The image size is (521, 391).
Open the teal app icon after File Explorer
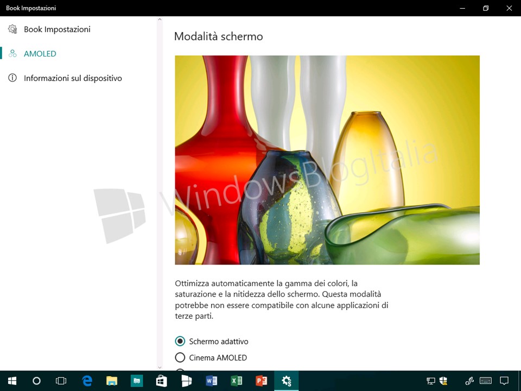click(x=137, y=381)
